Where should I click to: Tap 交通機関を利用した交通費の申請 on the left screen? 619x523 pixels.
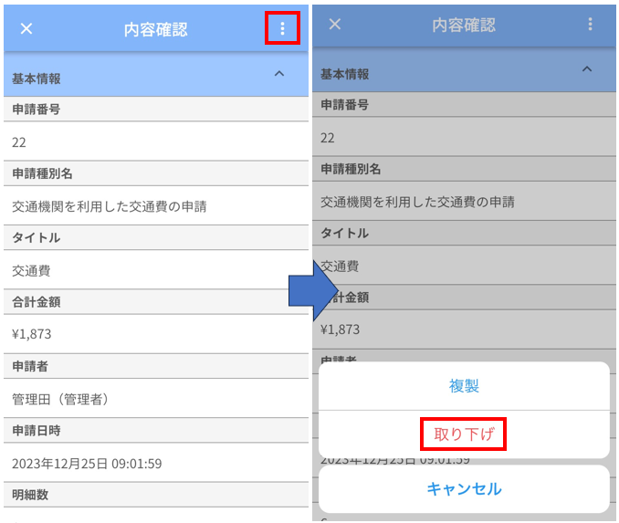(x=110, y=206)
